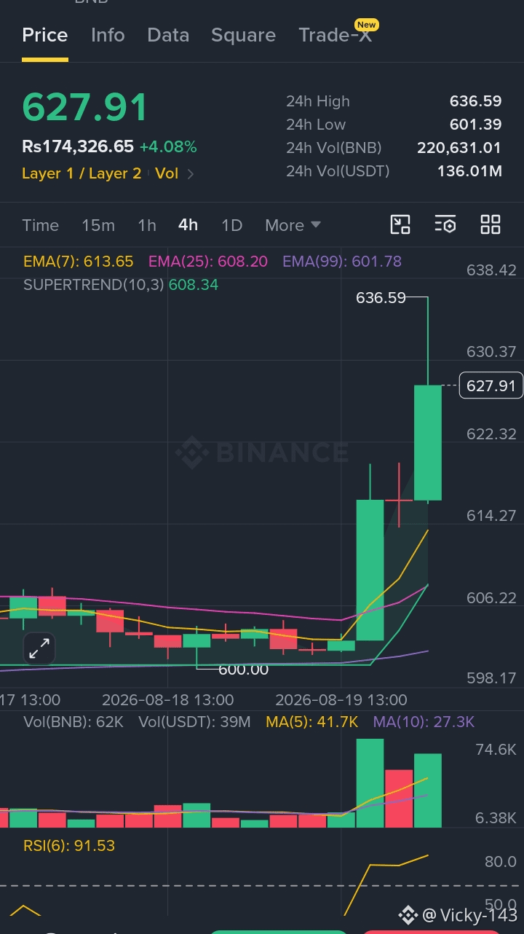
Task: Tap the latest green candlestick
Action: (x=428, y=442)
